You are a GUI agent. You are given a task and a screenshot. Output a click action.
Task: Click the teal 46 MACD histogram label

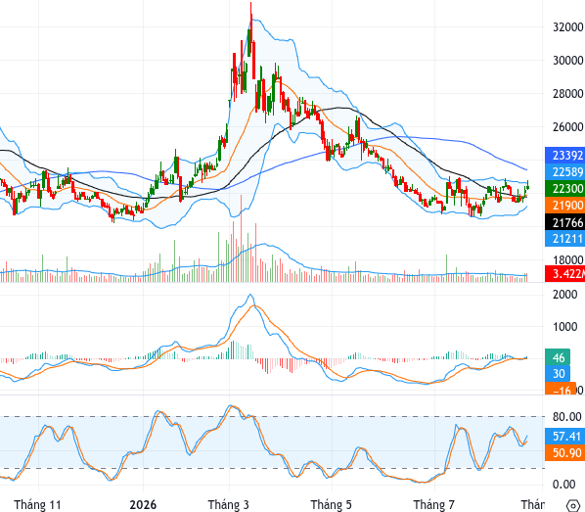click(558, 357)
